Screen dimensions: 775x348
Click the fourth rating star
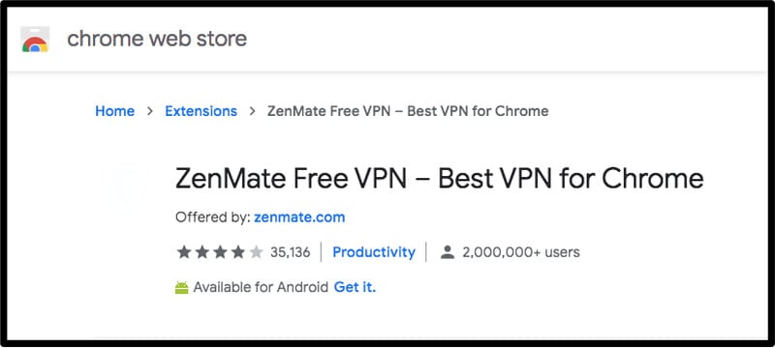pyautogui.click(x=238, y=252)
